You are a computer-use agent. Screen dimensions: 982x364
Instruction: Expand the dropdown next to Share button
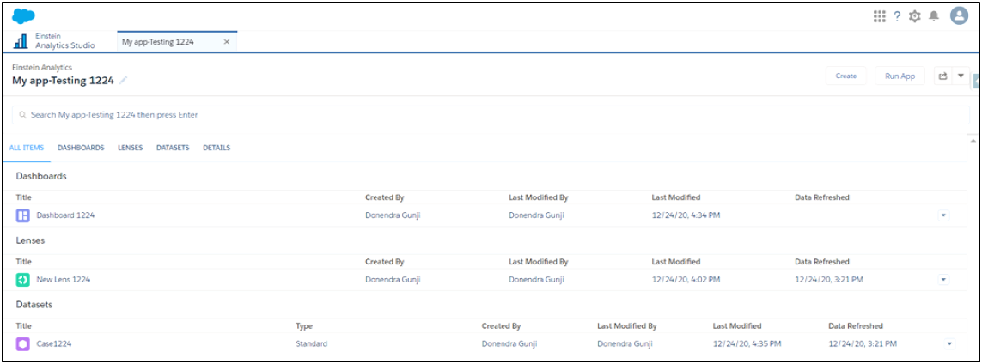[x=961, y=76]
